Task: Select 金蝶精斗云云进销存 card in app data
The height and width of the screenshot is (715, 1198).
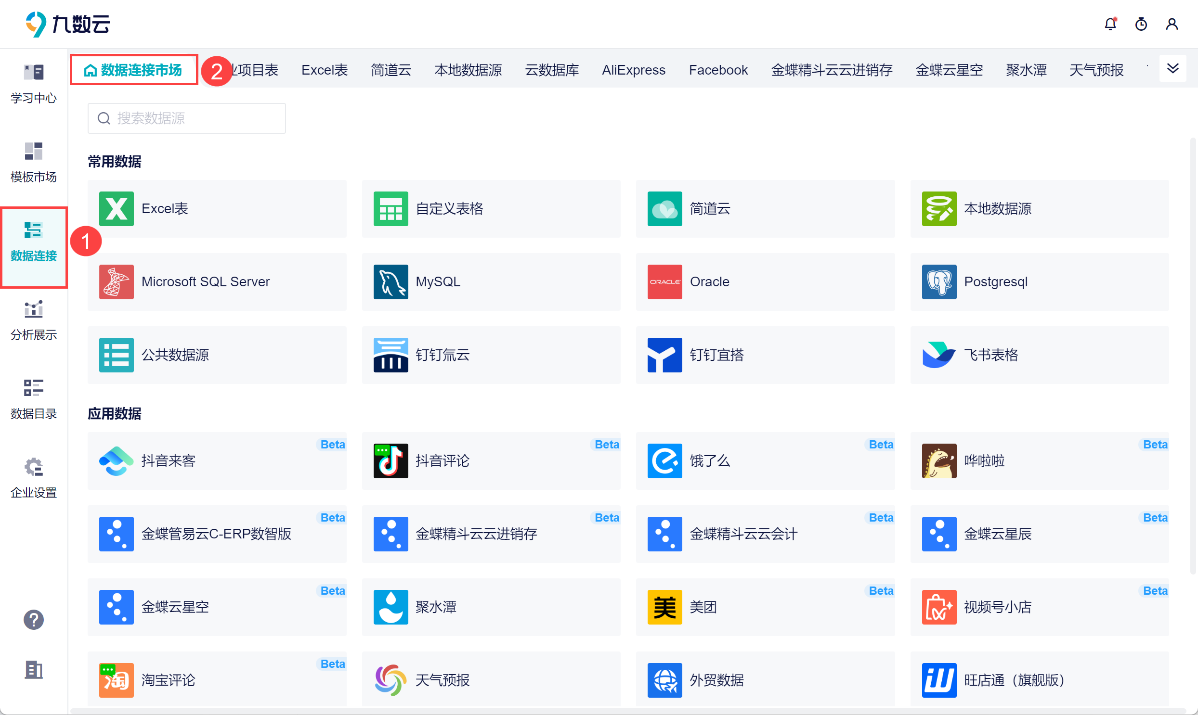Action: coord(491,534)
